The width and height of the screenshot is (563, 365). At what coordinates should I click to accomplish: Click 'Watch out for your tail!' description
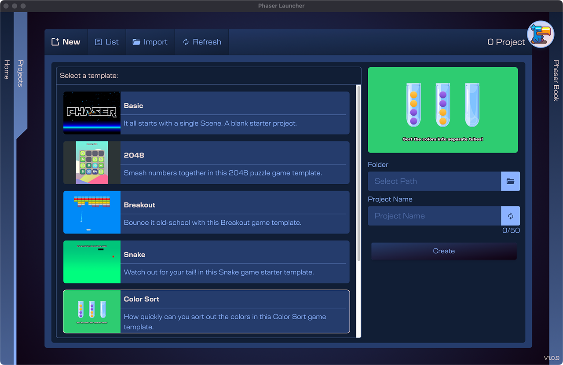coord(219,272)
